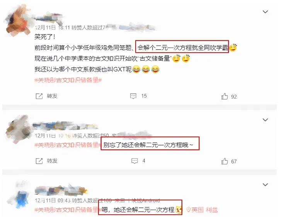Screen dimensions: 281x217
Task: Click the location pin icon near 英国 利兹
Action: (188, 210)
